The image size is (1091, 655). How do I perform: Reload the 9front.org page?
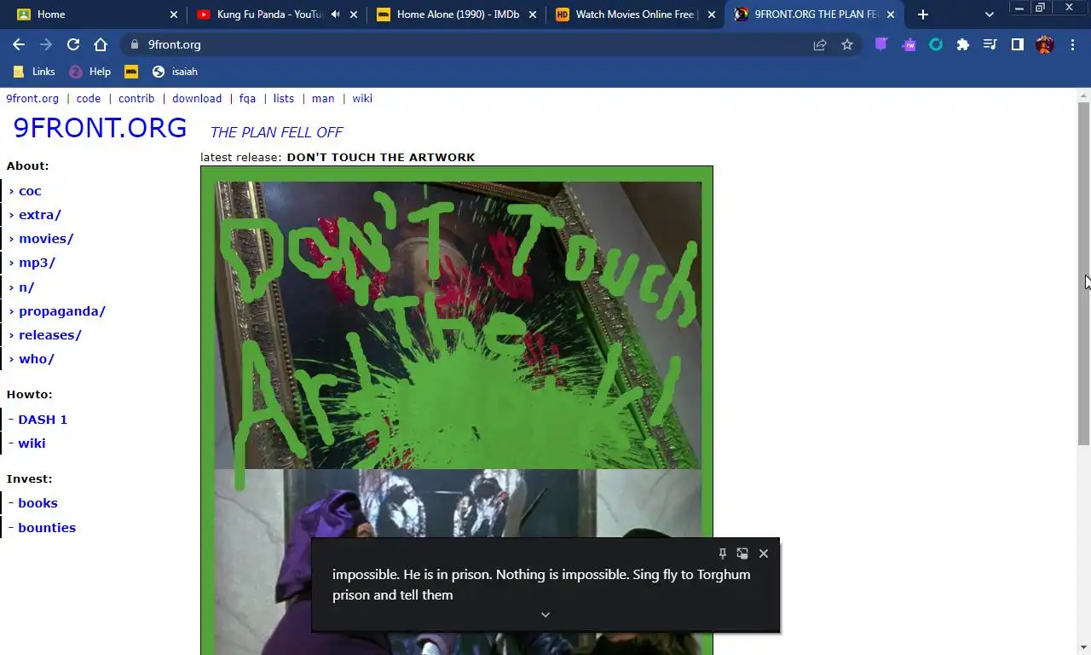tap(73, 44)
